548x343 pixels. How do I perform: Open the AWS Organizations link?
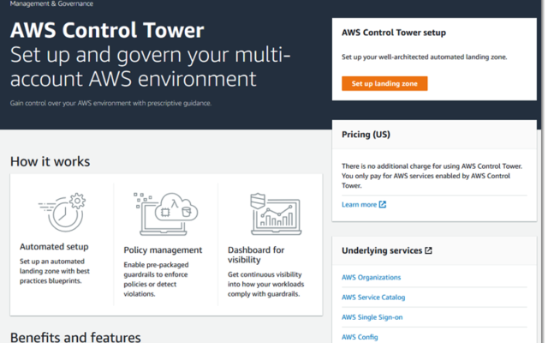point(371,277)
